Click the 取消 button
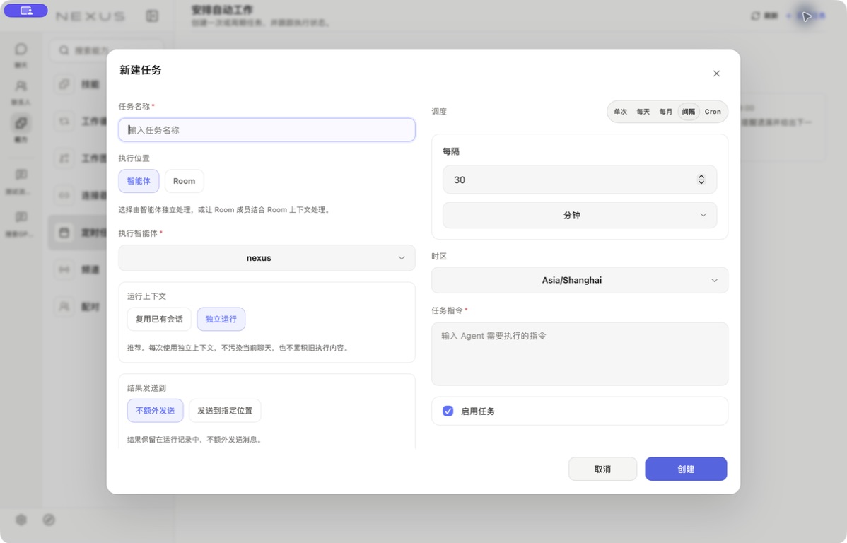This screenshot has width=847, height=543. [x=602, y=469]
